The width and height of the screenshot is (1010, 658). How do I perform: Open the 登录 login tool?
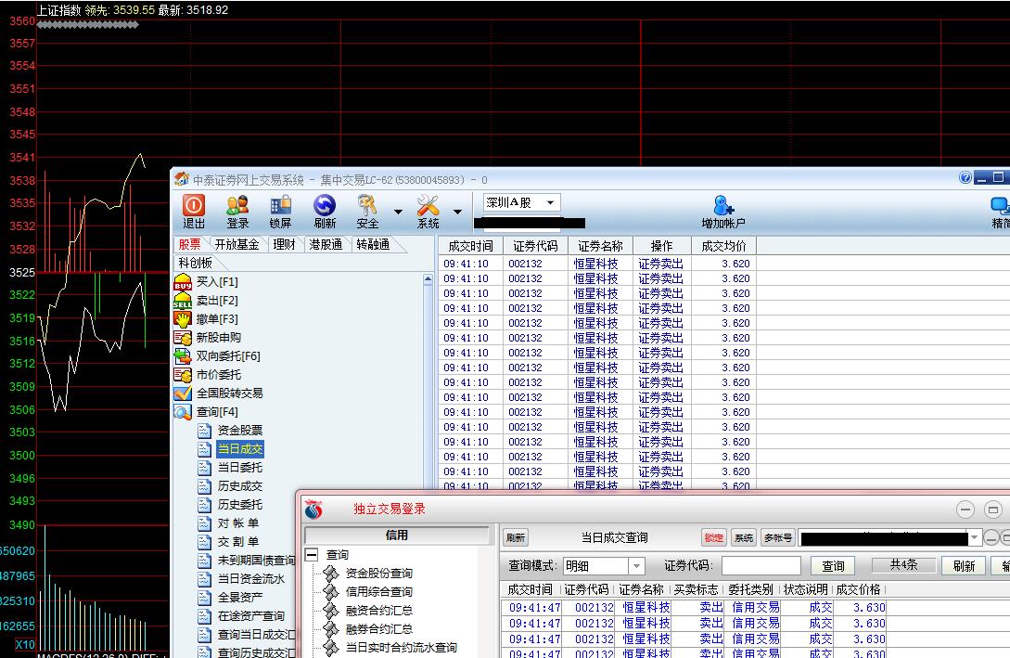[x=237, y=212]
